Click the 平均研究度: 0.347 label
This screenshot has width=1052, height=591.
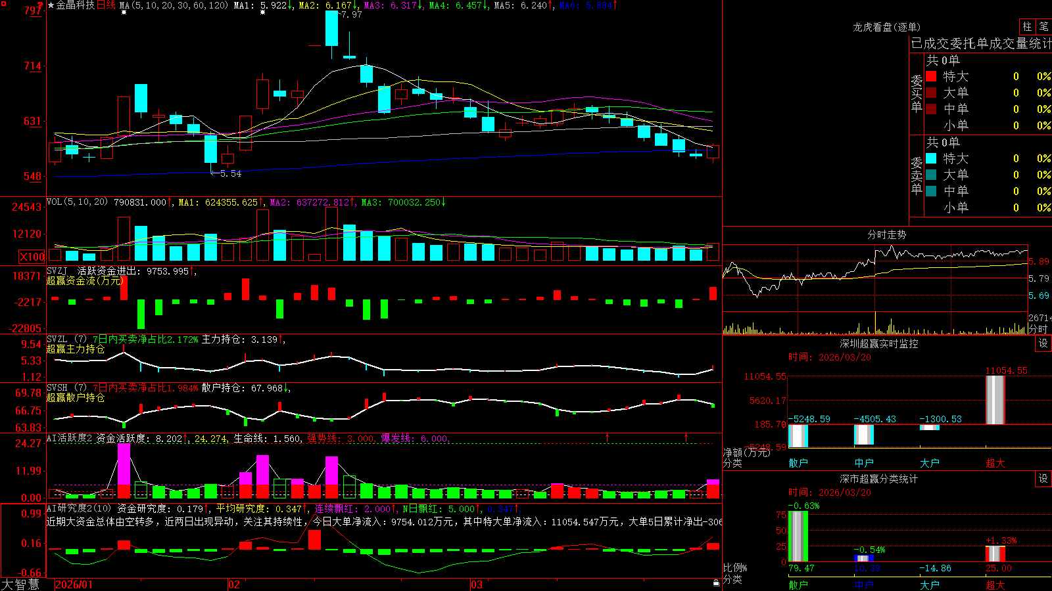point(262,508)
